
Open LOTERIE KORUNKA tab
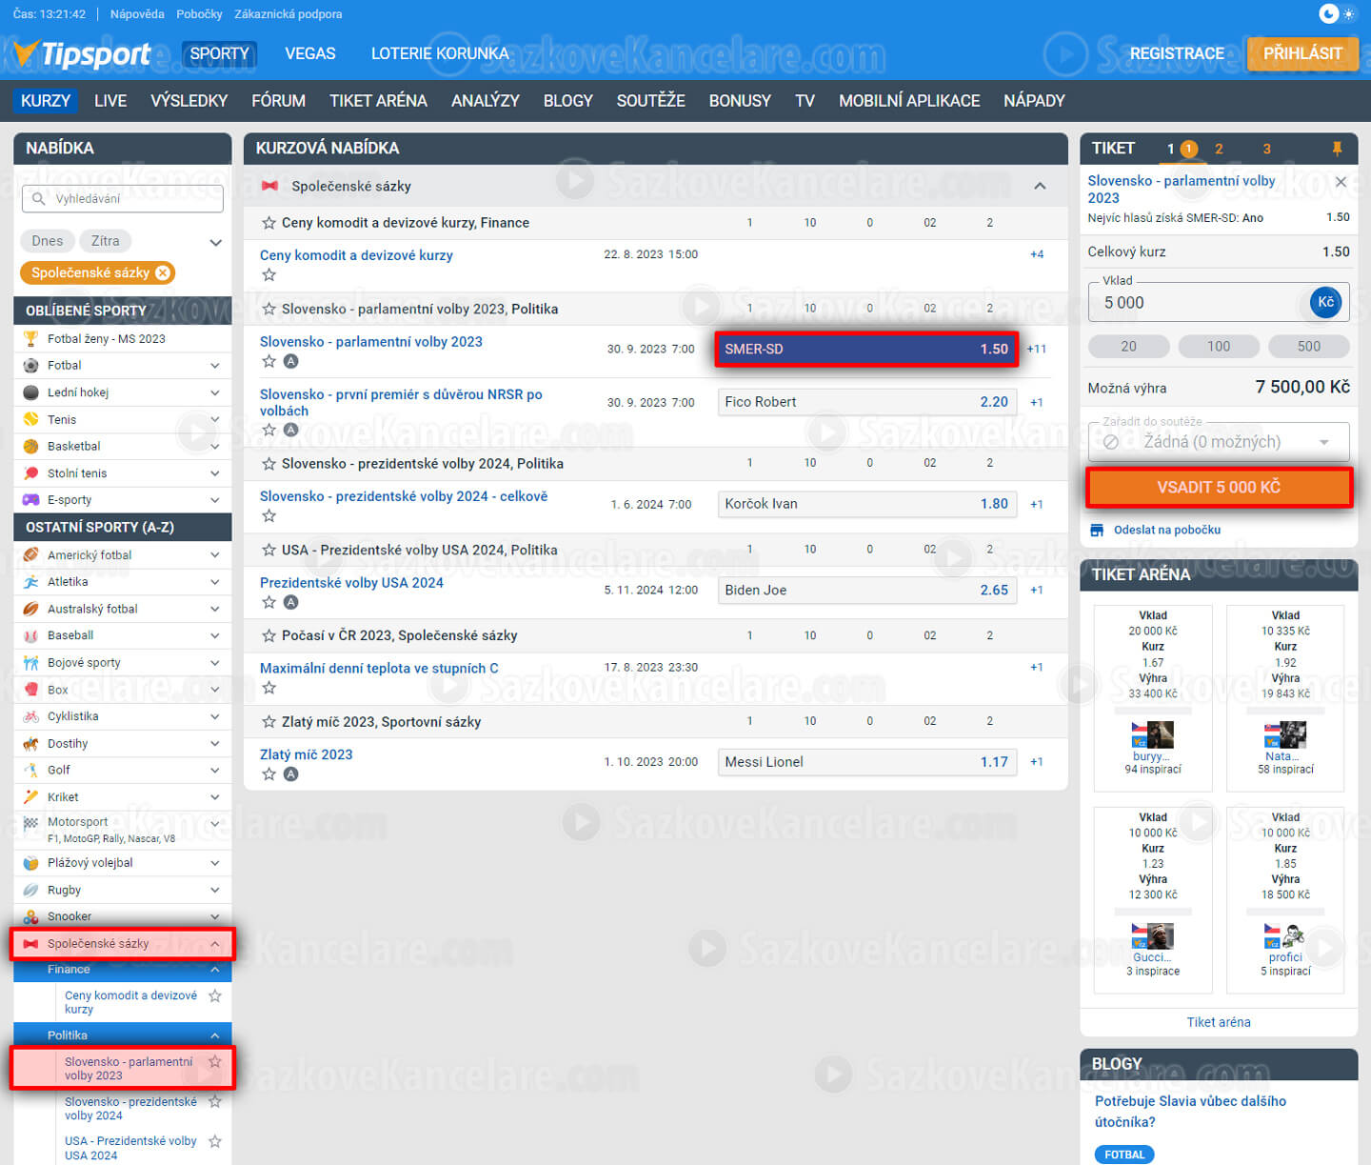tap(440, 53)
